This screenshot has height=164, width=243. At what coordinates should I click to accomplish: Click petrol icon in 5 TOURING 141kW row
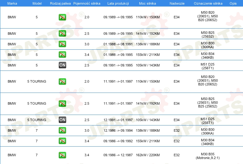click(62, 103)
